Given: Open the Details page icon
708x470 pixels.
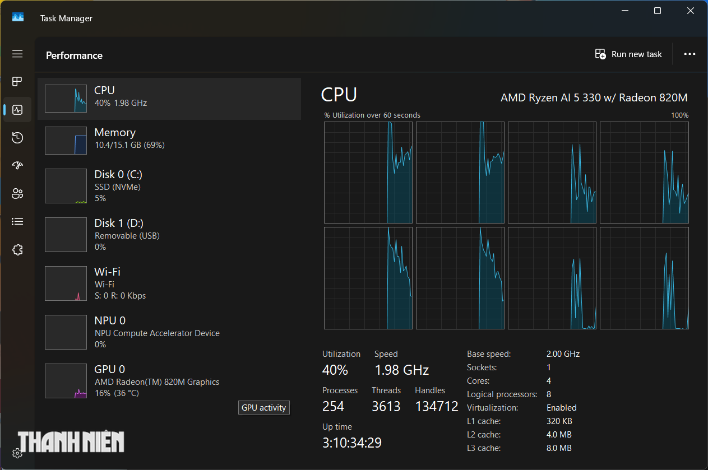Looking at the screenshot, I should 17,222.
